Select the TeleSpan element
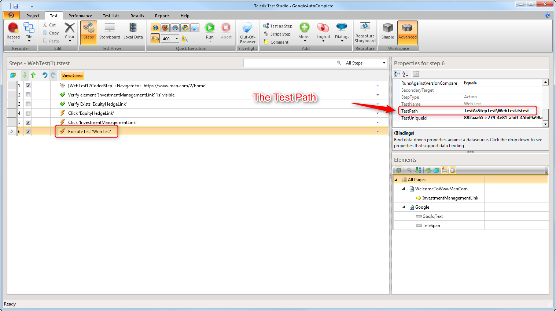The width and height of the screenshot is (556, 311). coord(431,226)
